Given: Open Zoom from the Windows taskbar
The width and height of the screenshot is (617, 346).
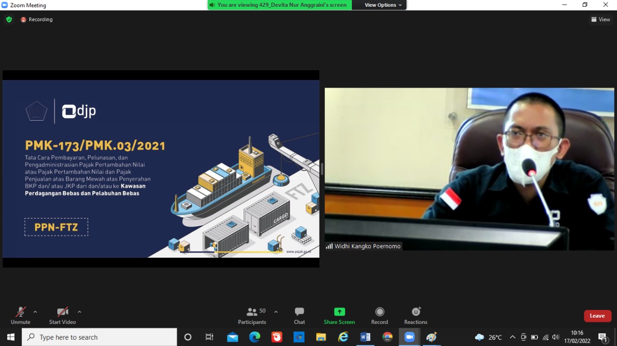Looking at the screenshot, I should [x=409, y=337].
